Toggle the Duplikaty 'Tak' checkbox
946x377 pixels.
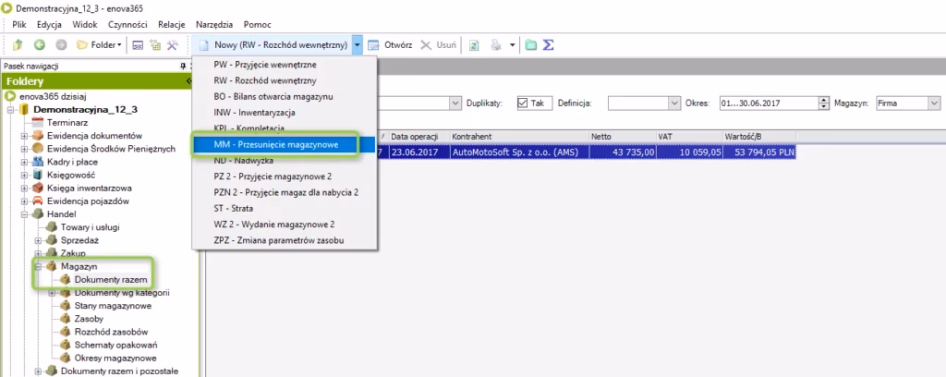523,103
